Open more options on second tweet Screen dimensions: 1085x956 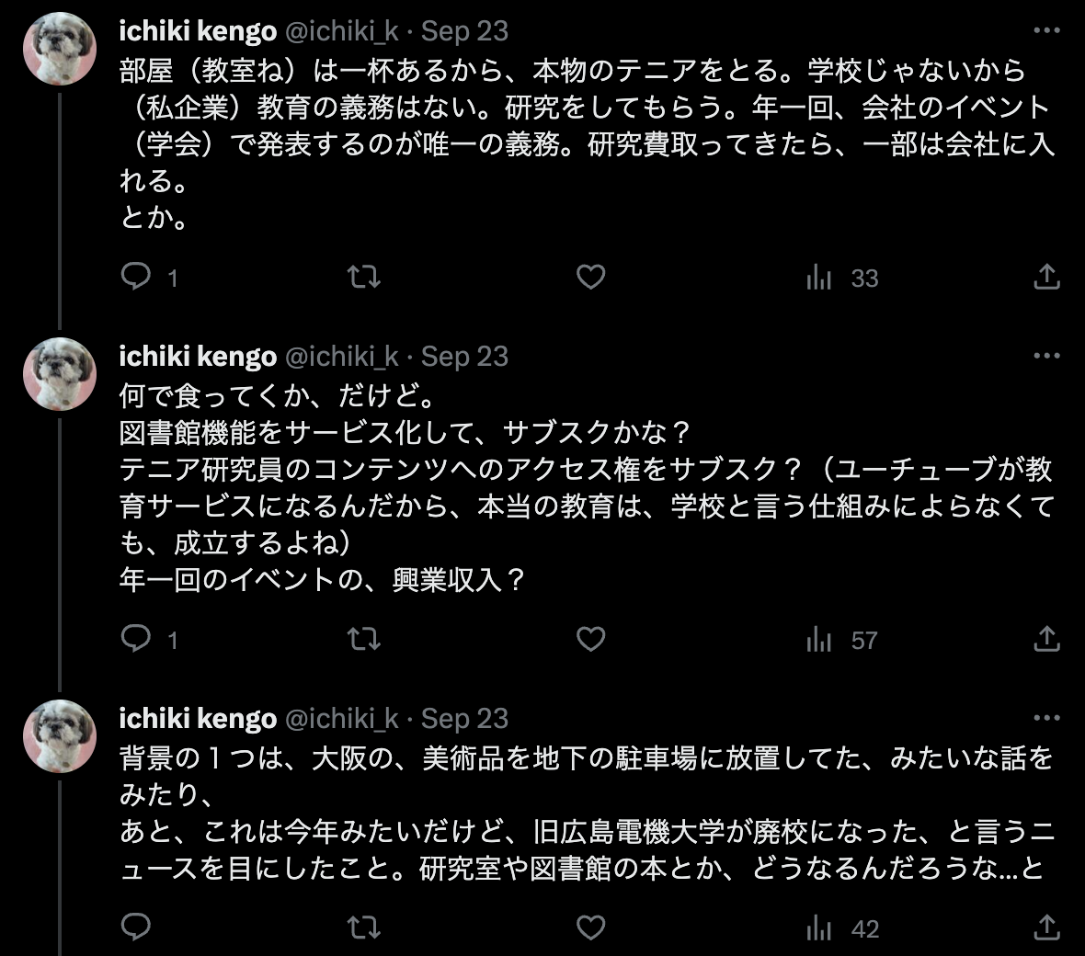pyautogui.click(x=1046, y=356)
